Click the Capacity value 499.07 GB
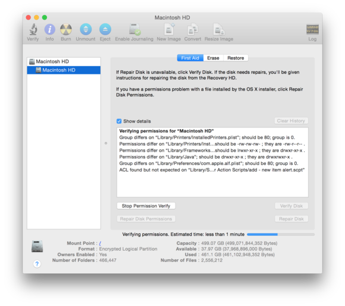The height and width of the screenshot is (306, 345). pos(239,243)
